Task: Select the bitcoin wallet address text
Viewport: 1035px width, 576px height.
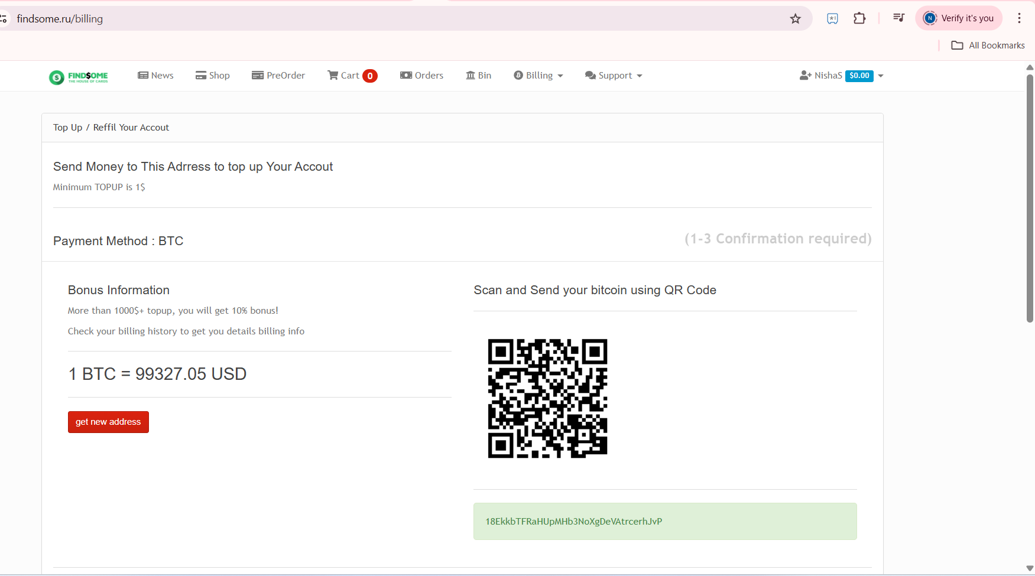Action: tap(573, 522)
